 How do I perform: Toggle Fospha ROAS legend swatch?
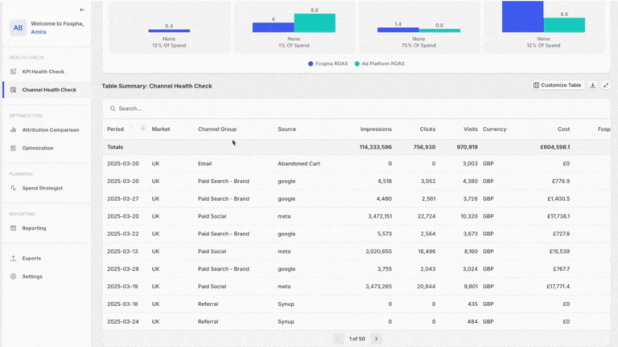(x=311, y=63)
